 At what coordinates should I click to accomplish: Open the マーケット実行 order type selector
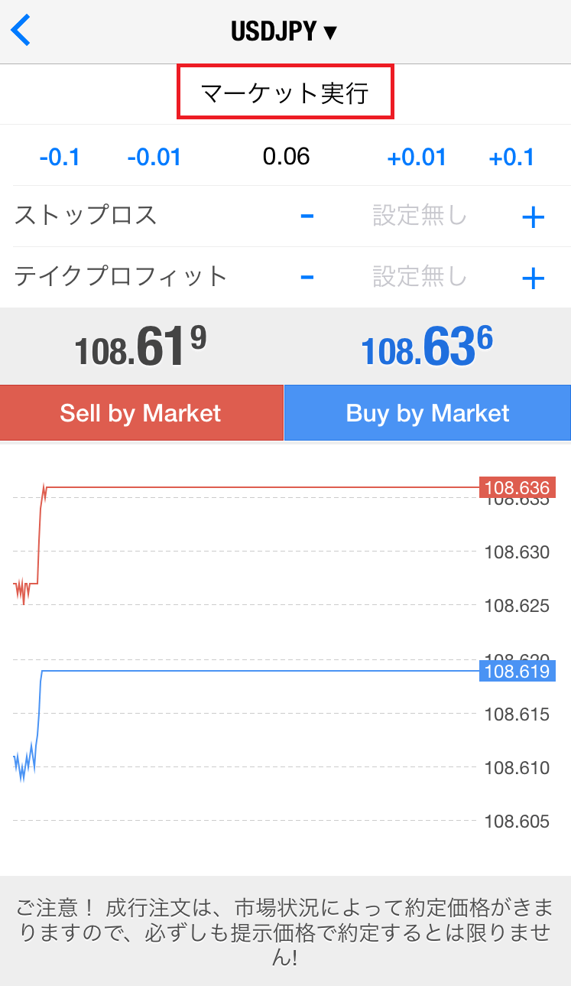point(285,93)
